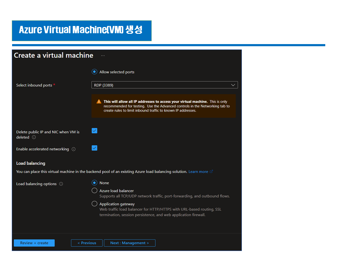
Task: Open the ellipsis menu beside Create a virtual machine
Action: 103,56
